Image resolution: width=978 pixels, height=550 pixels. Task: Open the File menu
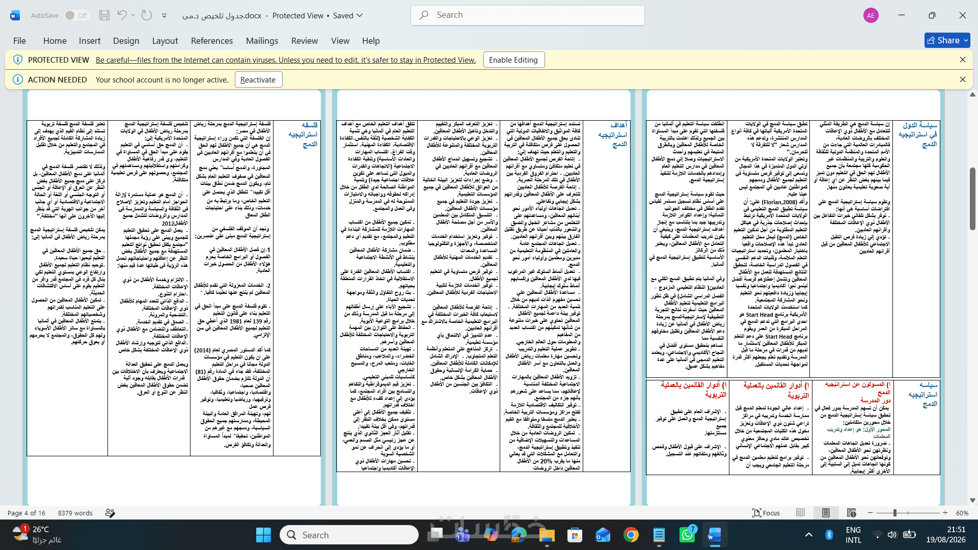[19, 41]
